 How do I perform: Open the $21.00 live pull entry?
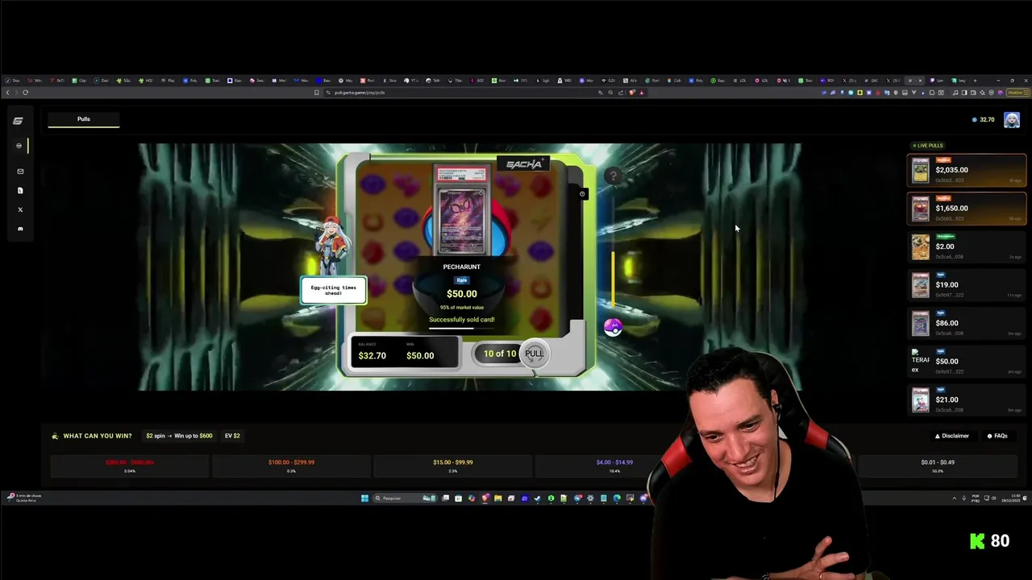point(967,400)
